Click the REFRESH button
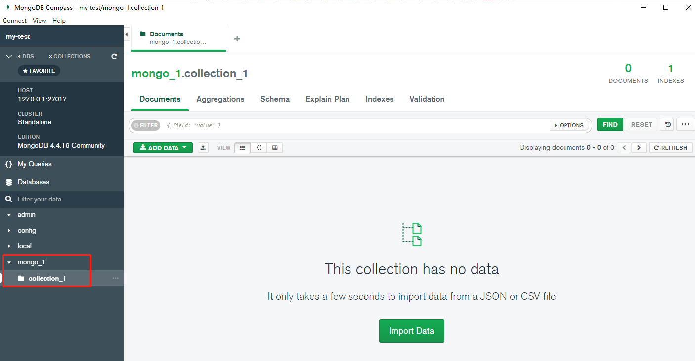The height and width of the screenshot is (361, 695). pos(670,147)
